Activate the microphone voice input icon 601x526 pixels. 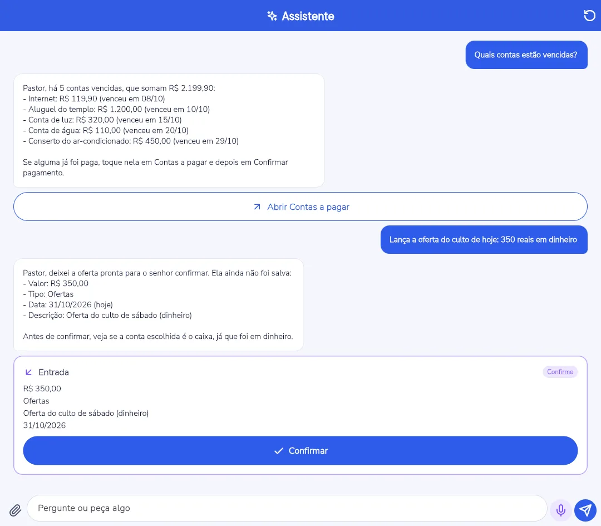[560, 510]
